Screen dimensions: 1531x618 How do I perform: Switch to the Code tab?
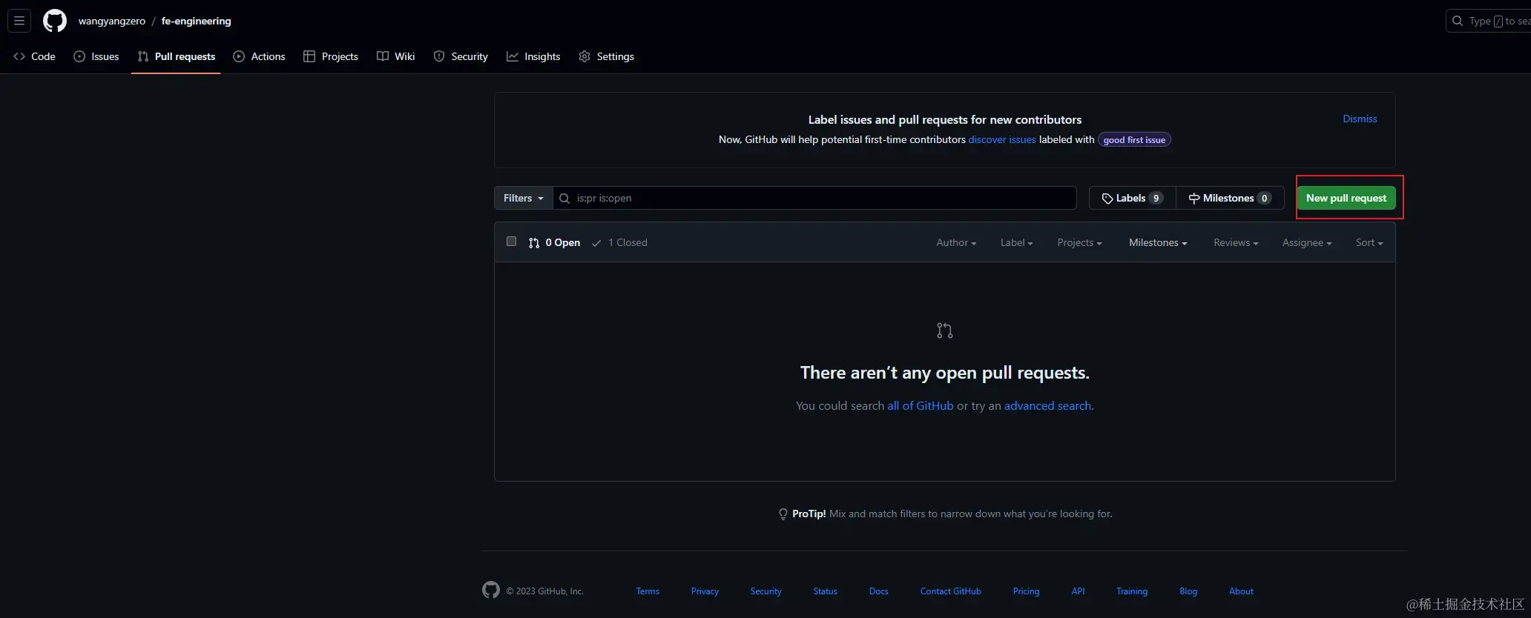(x=35, y=56)
